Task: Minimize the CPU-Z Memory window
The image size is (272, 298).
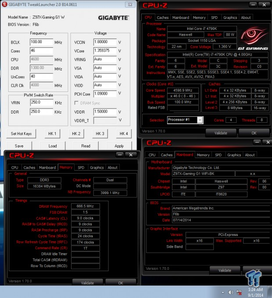Action: pyautogui.click(x=120, y=155)
